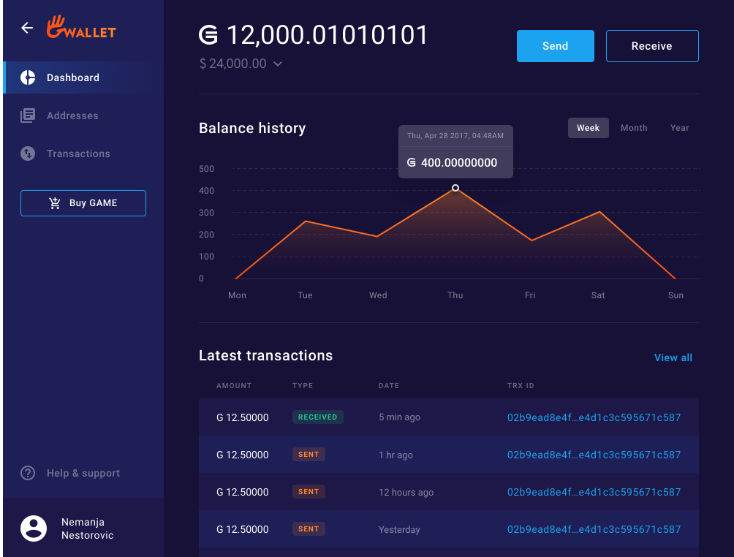Image resolution: width=734 pixels, height=557 pixels.
Task: Click the RECEIVED type badge
Action: (x=318, y=417)
